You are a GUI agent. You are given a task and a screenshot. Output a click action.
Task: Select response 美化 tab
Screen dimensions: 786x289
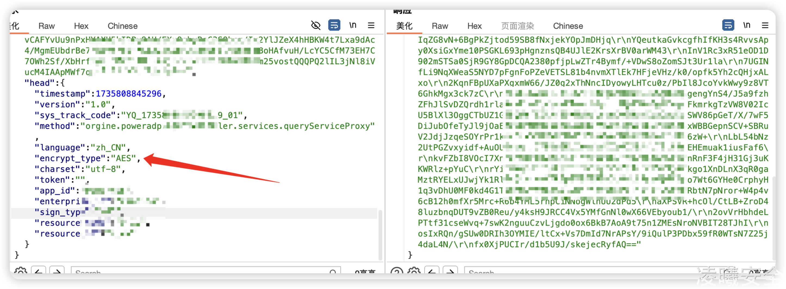click(x=404, y=26)
